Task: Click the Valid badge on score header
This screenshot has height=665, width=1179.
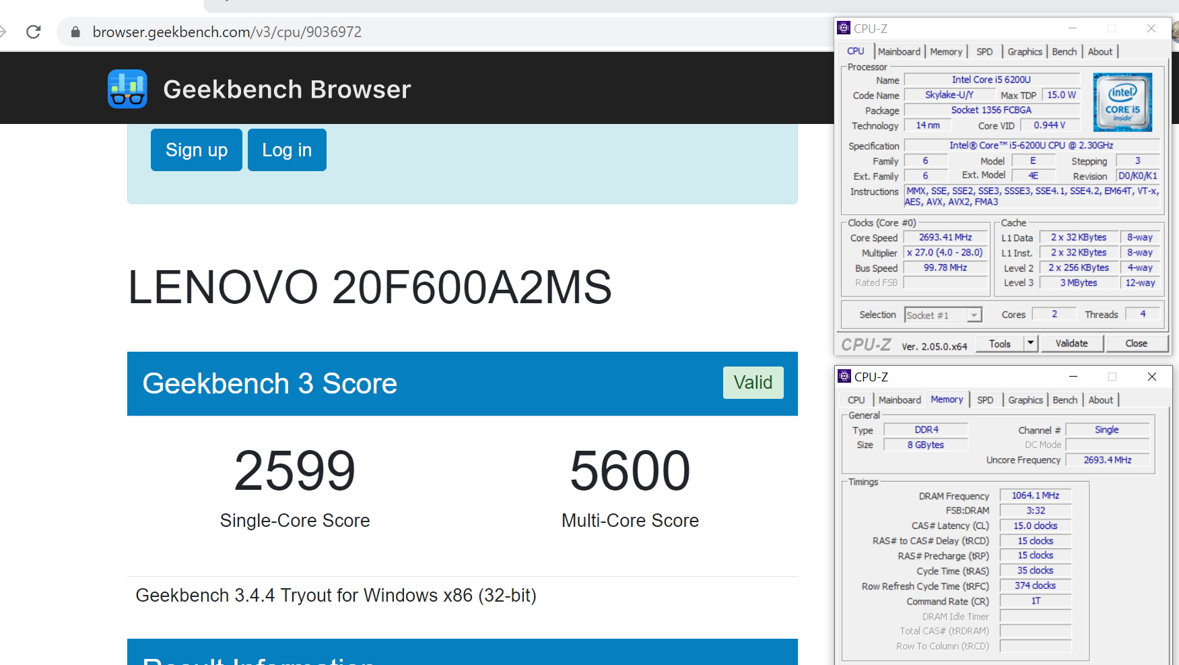Action: (753, 383)
